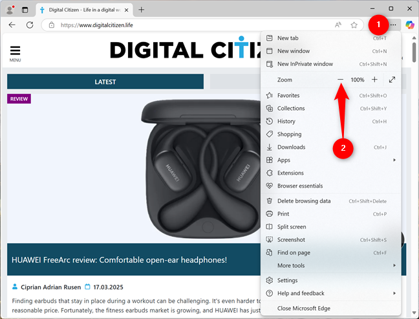Screen dimensions: 419x319
Task: Add this page to favorites star icon
Action: click(354, 25)
